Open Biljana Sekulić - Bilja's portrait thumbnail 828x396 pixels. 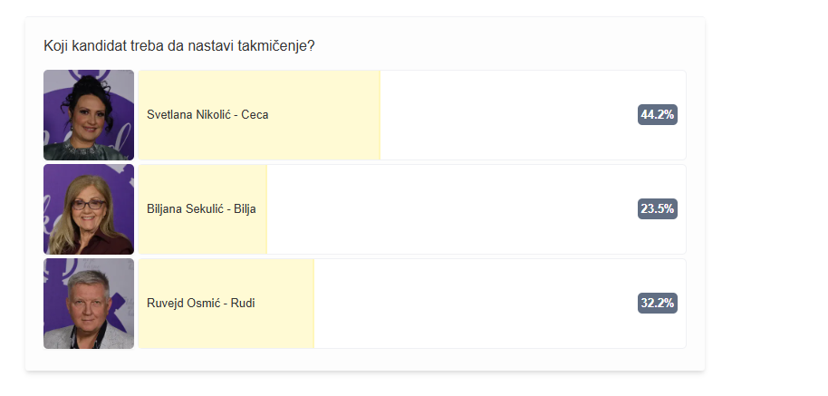(x=89, y=209)
